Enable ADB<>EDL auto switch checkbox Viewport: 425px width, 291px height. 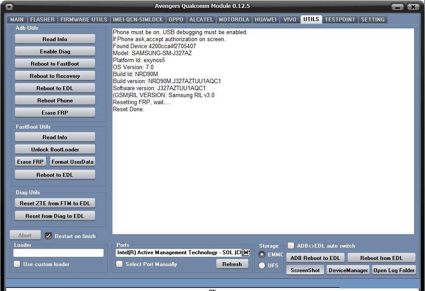[291, 245]
